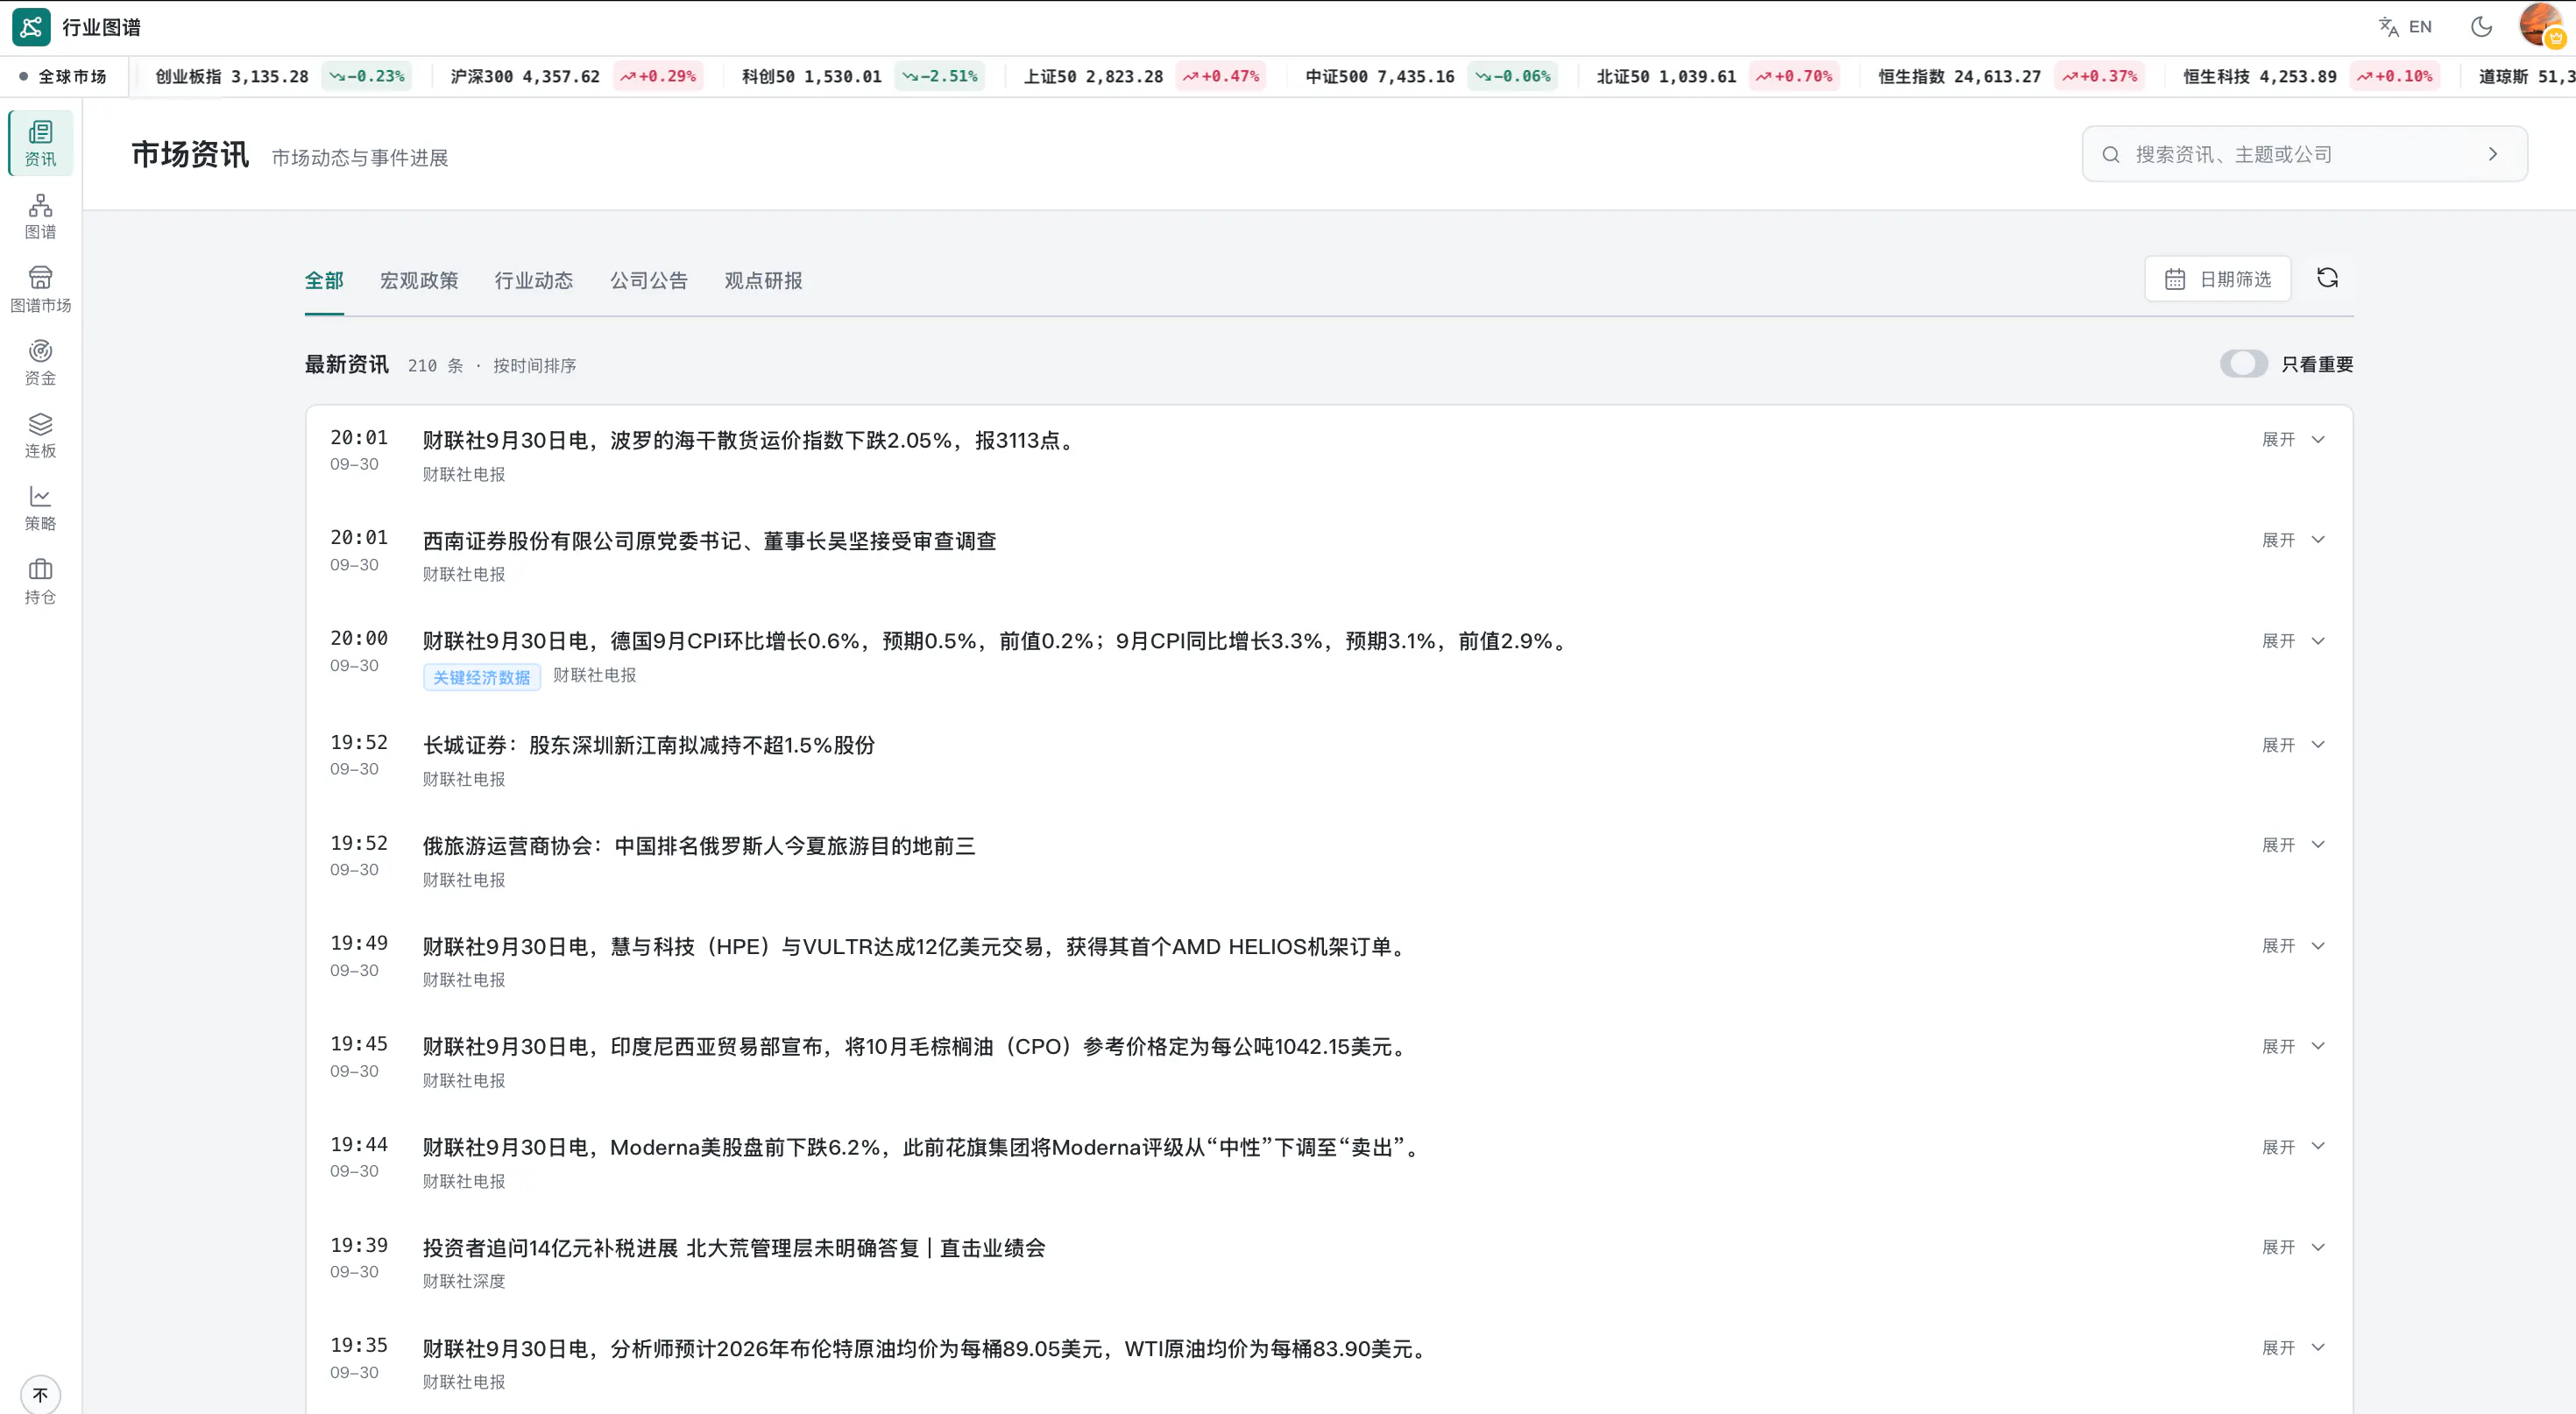This screenshot has width=2576, height=1414.
Task: Click the 按时间排序 label
Action: tap(535, 366)
